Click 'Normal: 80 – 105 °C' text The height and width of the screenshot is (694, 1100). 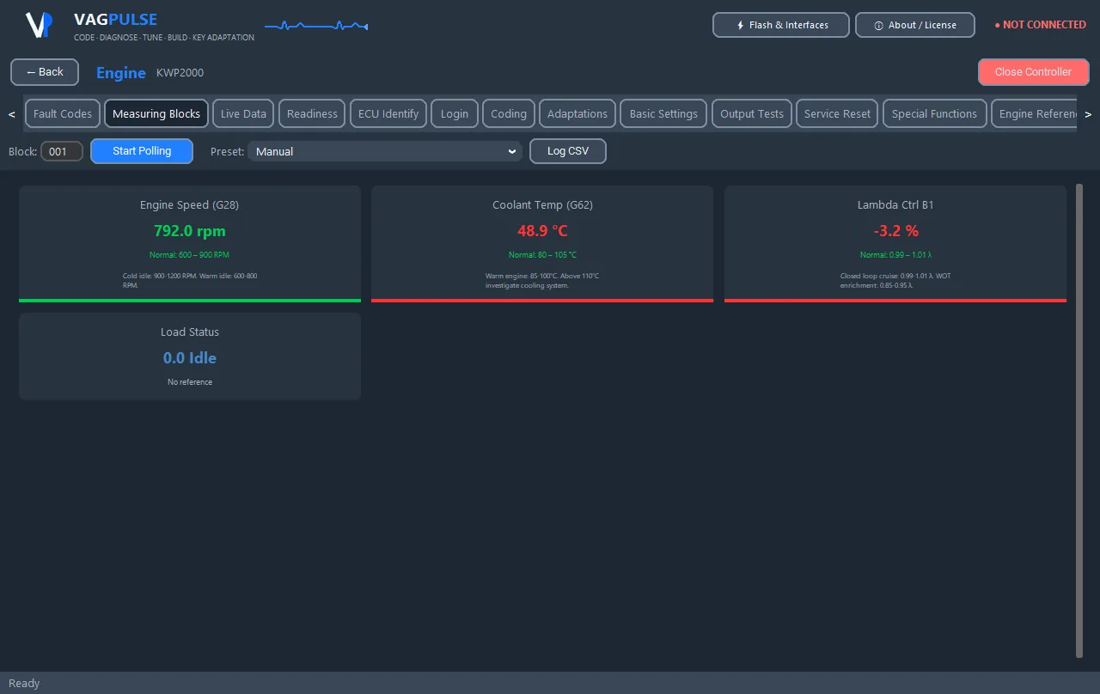pyautogui.click(x=542, y=255)
